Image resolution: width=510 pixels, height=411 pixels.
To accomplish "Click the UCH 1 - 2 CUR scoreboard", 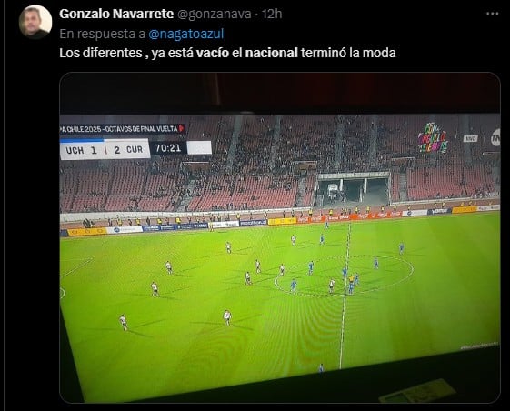I will coord(105,150).
